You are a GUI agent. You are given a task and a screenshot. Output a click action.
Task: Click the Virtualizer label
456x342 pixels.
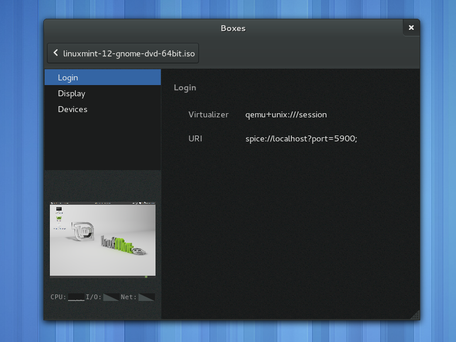208,114
